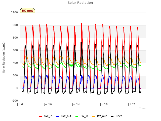Click the BC_met annotation label
This screenshot has height=121, width=161.
(27, 11)
